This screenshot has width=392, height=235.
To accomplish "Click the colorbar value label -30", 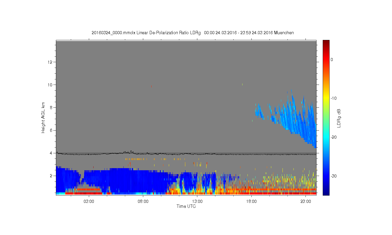I will pyautogui.click(x=333, y=176).
